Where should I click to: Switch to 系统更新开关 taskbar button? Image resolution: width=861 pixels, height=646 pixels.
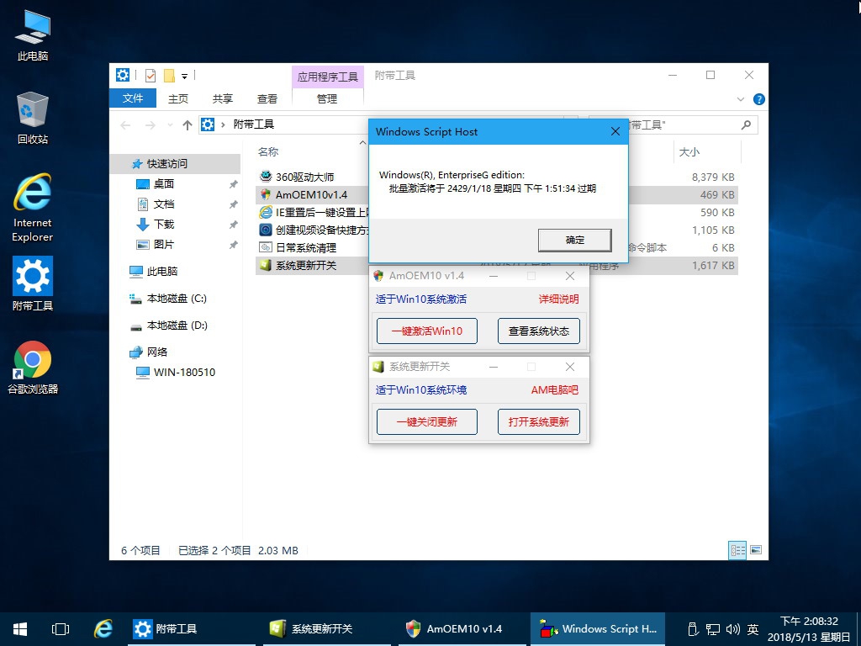327,629
